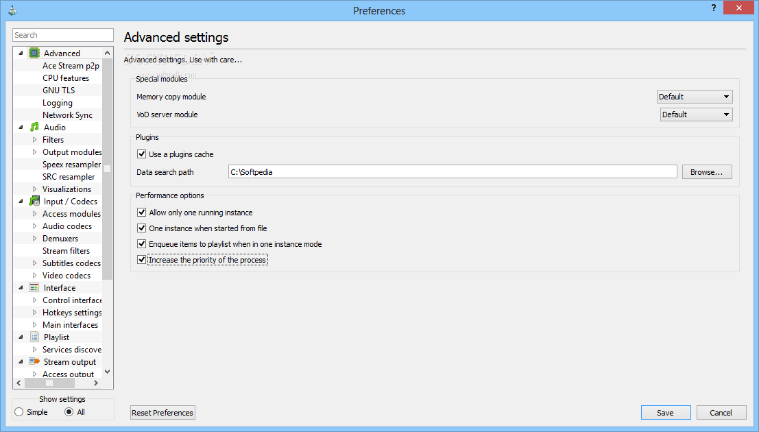Select the All settings radio button
The image size is (759, 432).
pos(69,412)
